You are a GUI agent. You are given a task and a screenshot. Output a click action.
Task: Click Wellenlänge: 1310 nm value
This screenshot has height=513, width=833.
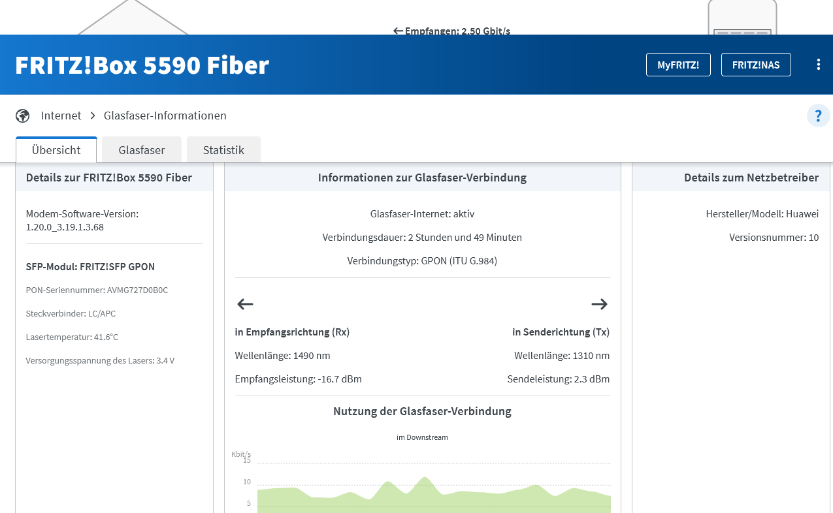tap(562, 355)
